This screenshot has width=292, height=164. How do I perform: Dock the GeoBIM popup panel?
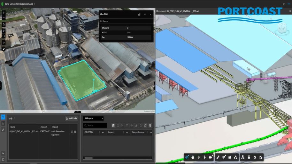139,14
